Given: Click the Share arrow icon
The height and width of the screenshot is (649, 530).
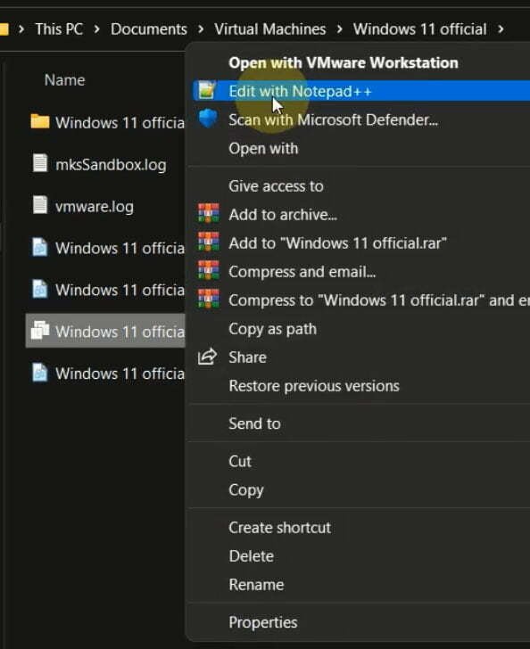Looking at the screenshot, I should [x=207, y=357].
